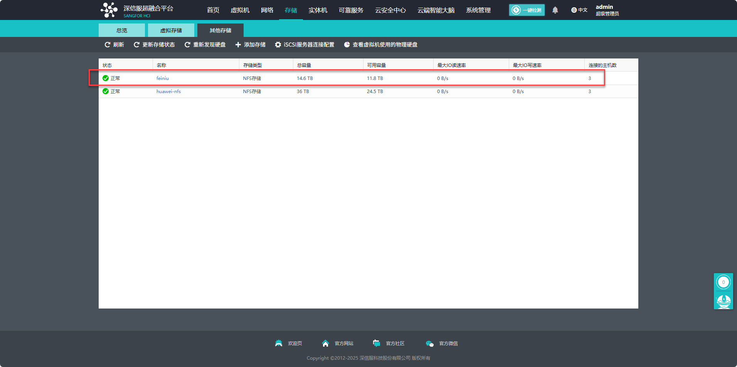Click the refresh icon beside 刷新

pyautogui.click(x=108, y=45)
